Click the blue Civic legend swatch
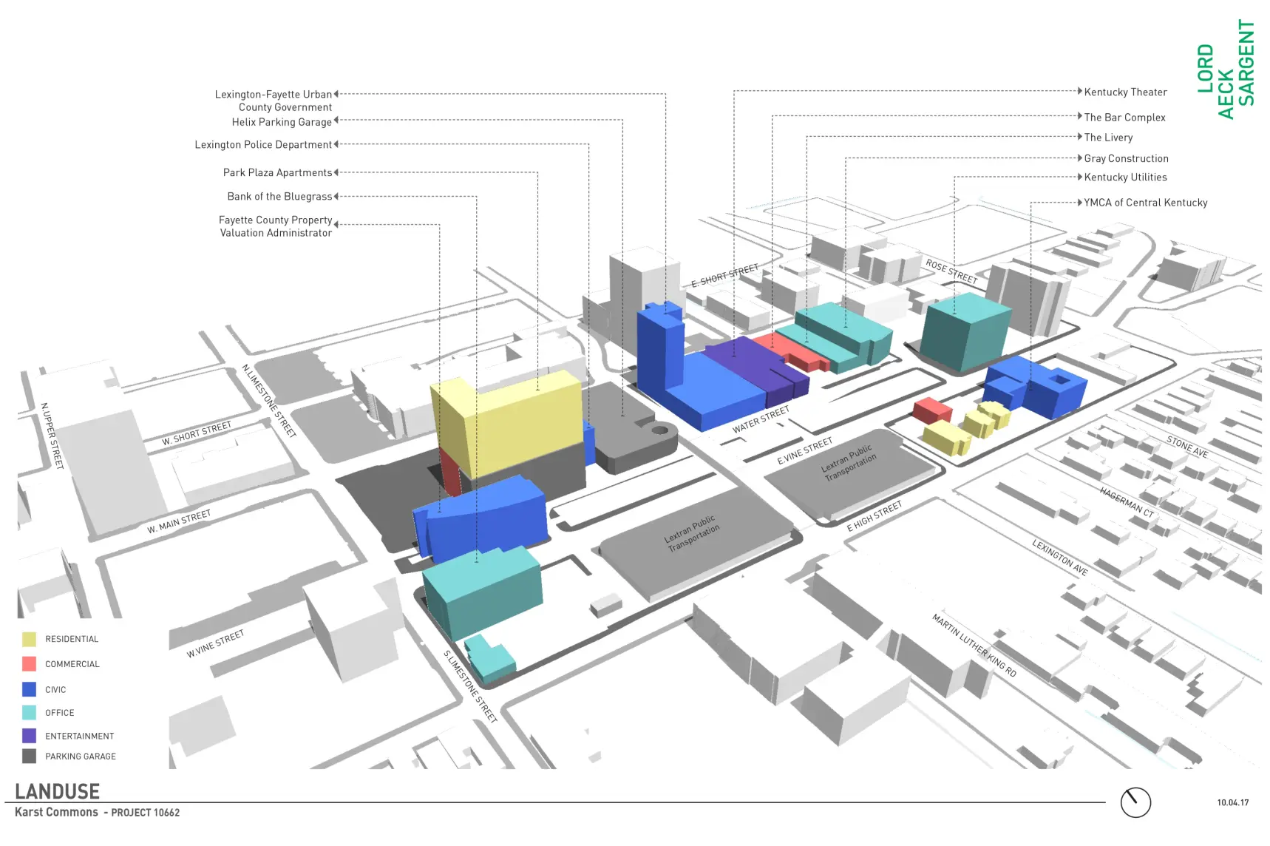This screenshot has height=846, width=1270. click(x=30, y=689)
